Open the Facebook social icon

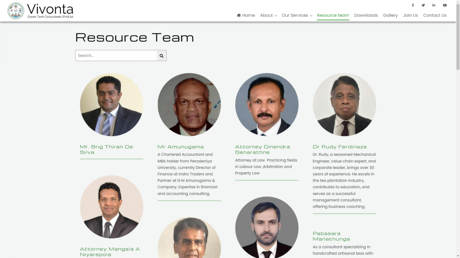point(412,5)
